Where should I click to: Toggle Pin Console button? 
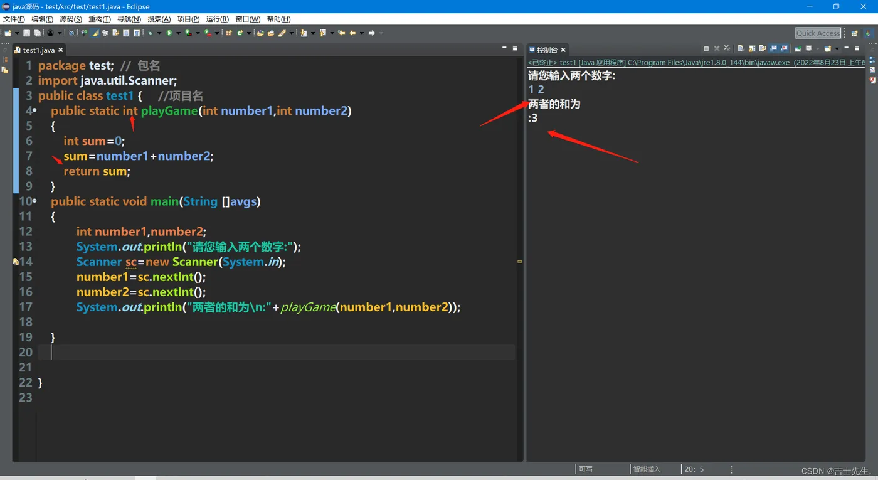(797, 48)
